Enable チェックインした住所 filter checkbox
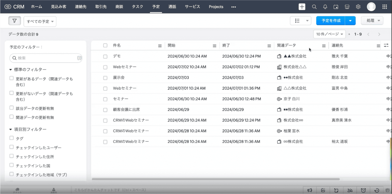Image resolution: width=392 pixels, height=194 pixels. [x=11, y=156]
